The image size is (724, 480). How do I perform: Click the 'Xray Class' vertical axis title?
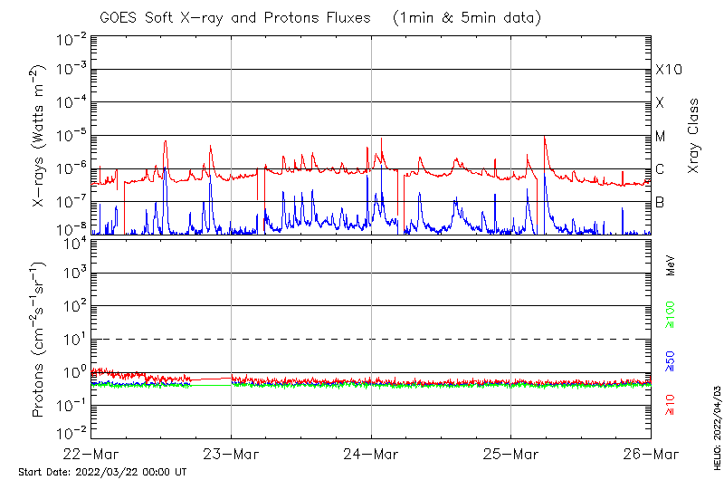[x=694, y=136]
